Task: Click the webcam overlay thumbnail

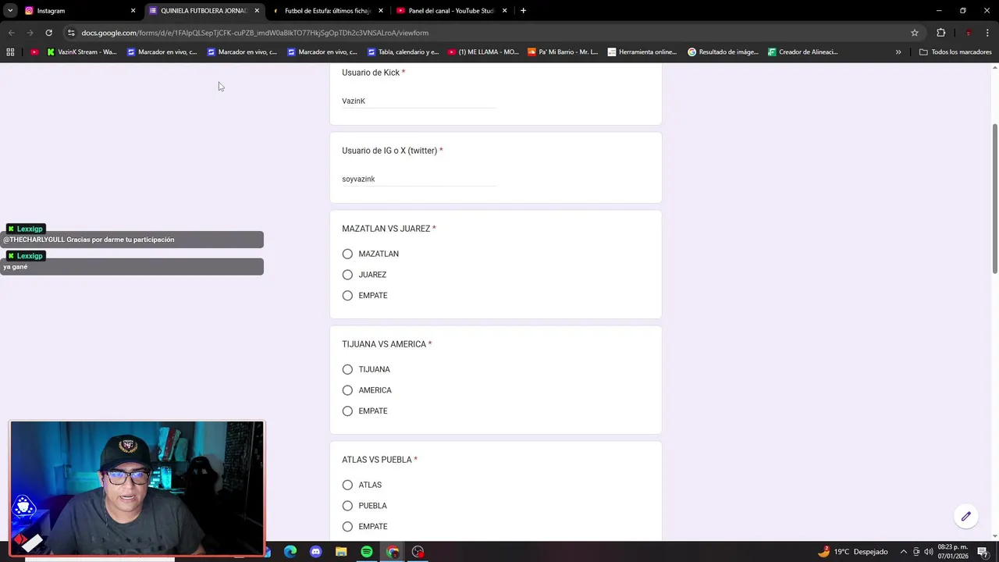Action: coord(137,488)
